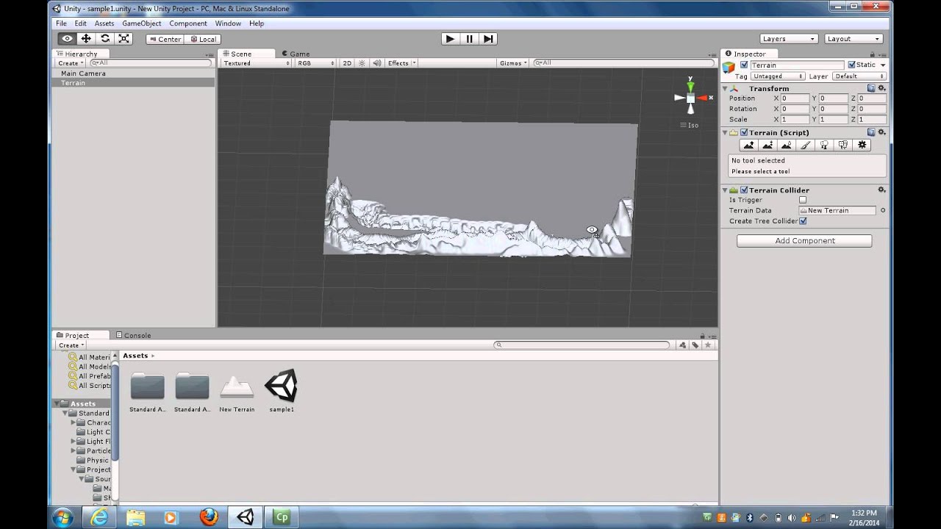Open Project Create dropdown
The image size is (941, 529).
click(71, 345)
